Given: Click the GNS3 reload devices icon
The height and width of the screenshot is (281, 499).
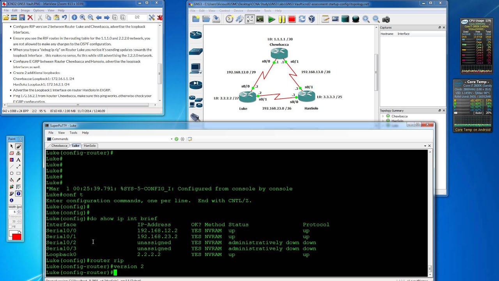Looking at the screenshot, I should [x=302, y=19].
